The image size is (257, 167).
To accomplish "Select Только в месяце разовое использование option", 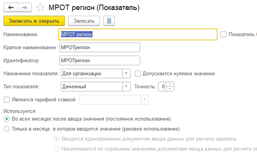I will (7, 129).
